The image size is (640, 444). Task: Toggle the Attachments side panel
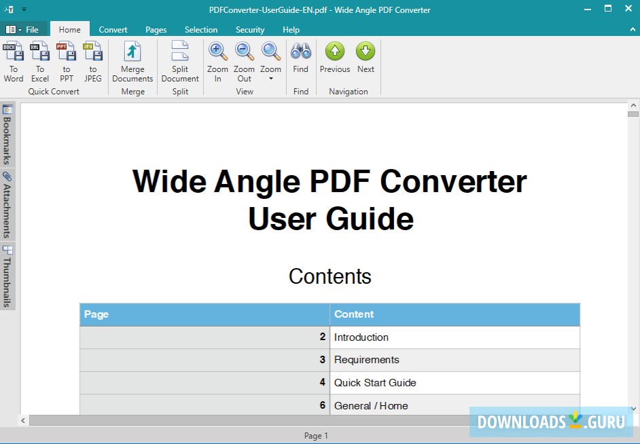coord(7,204)
